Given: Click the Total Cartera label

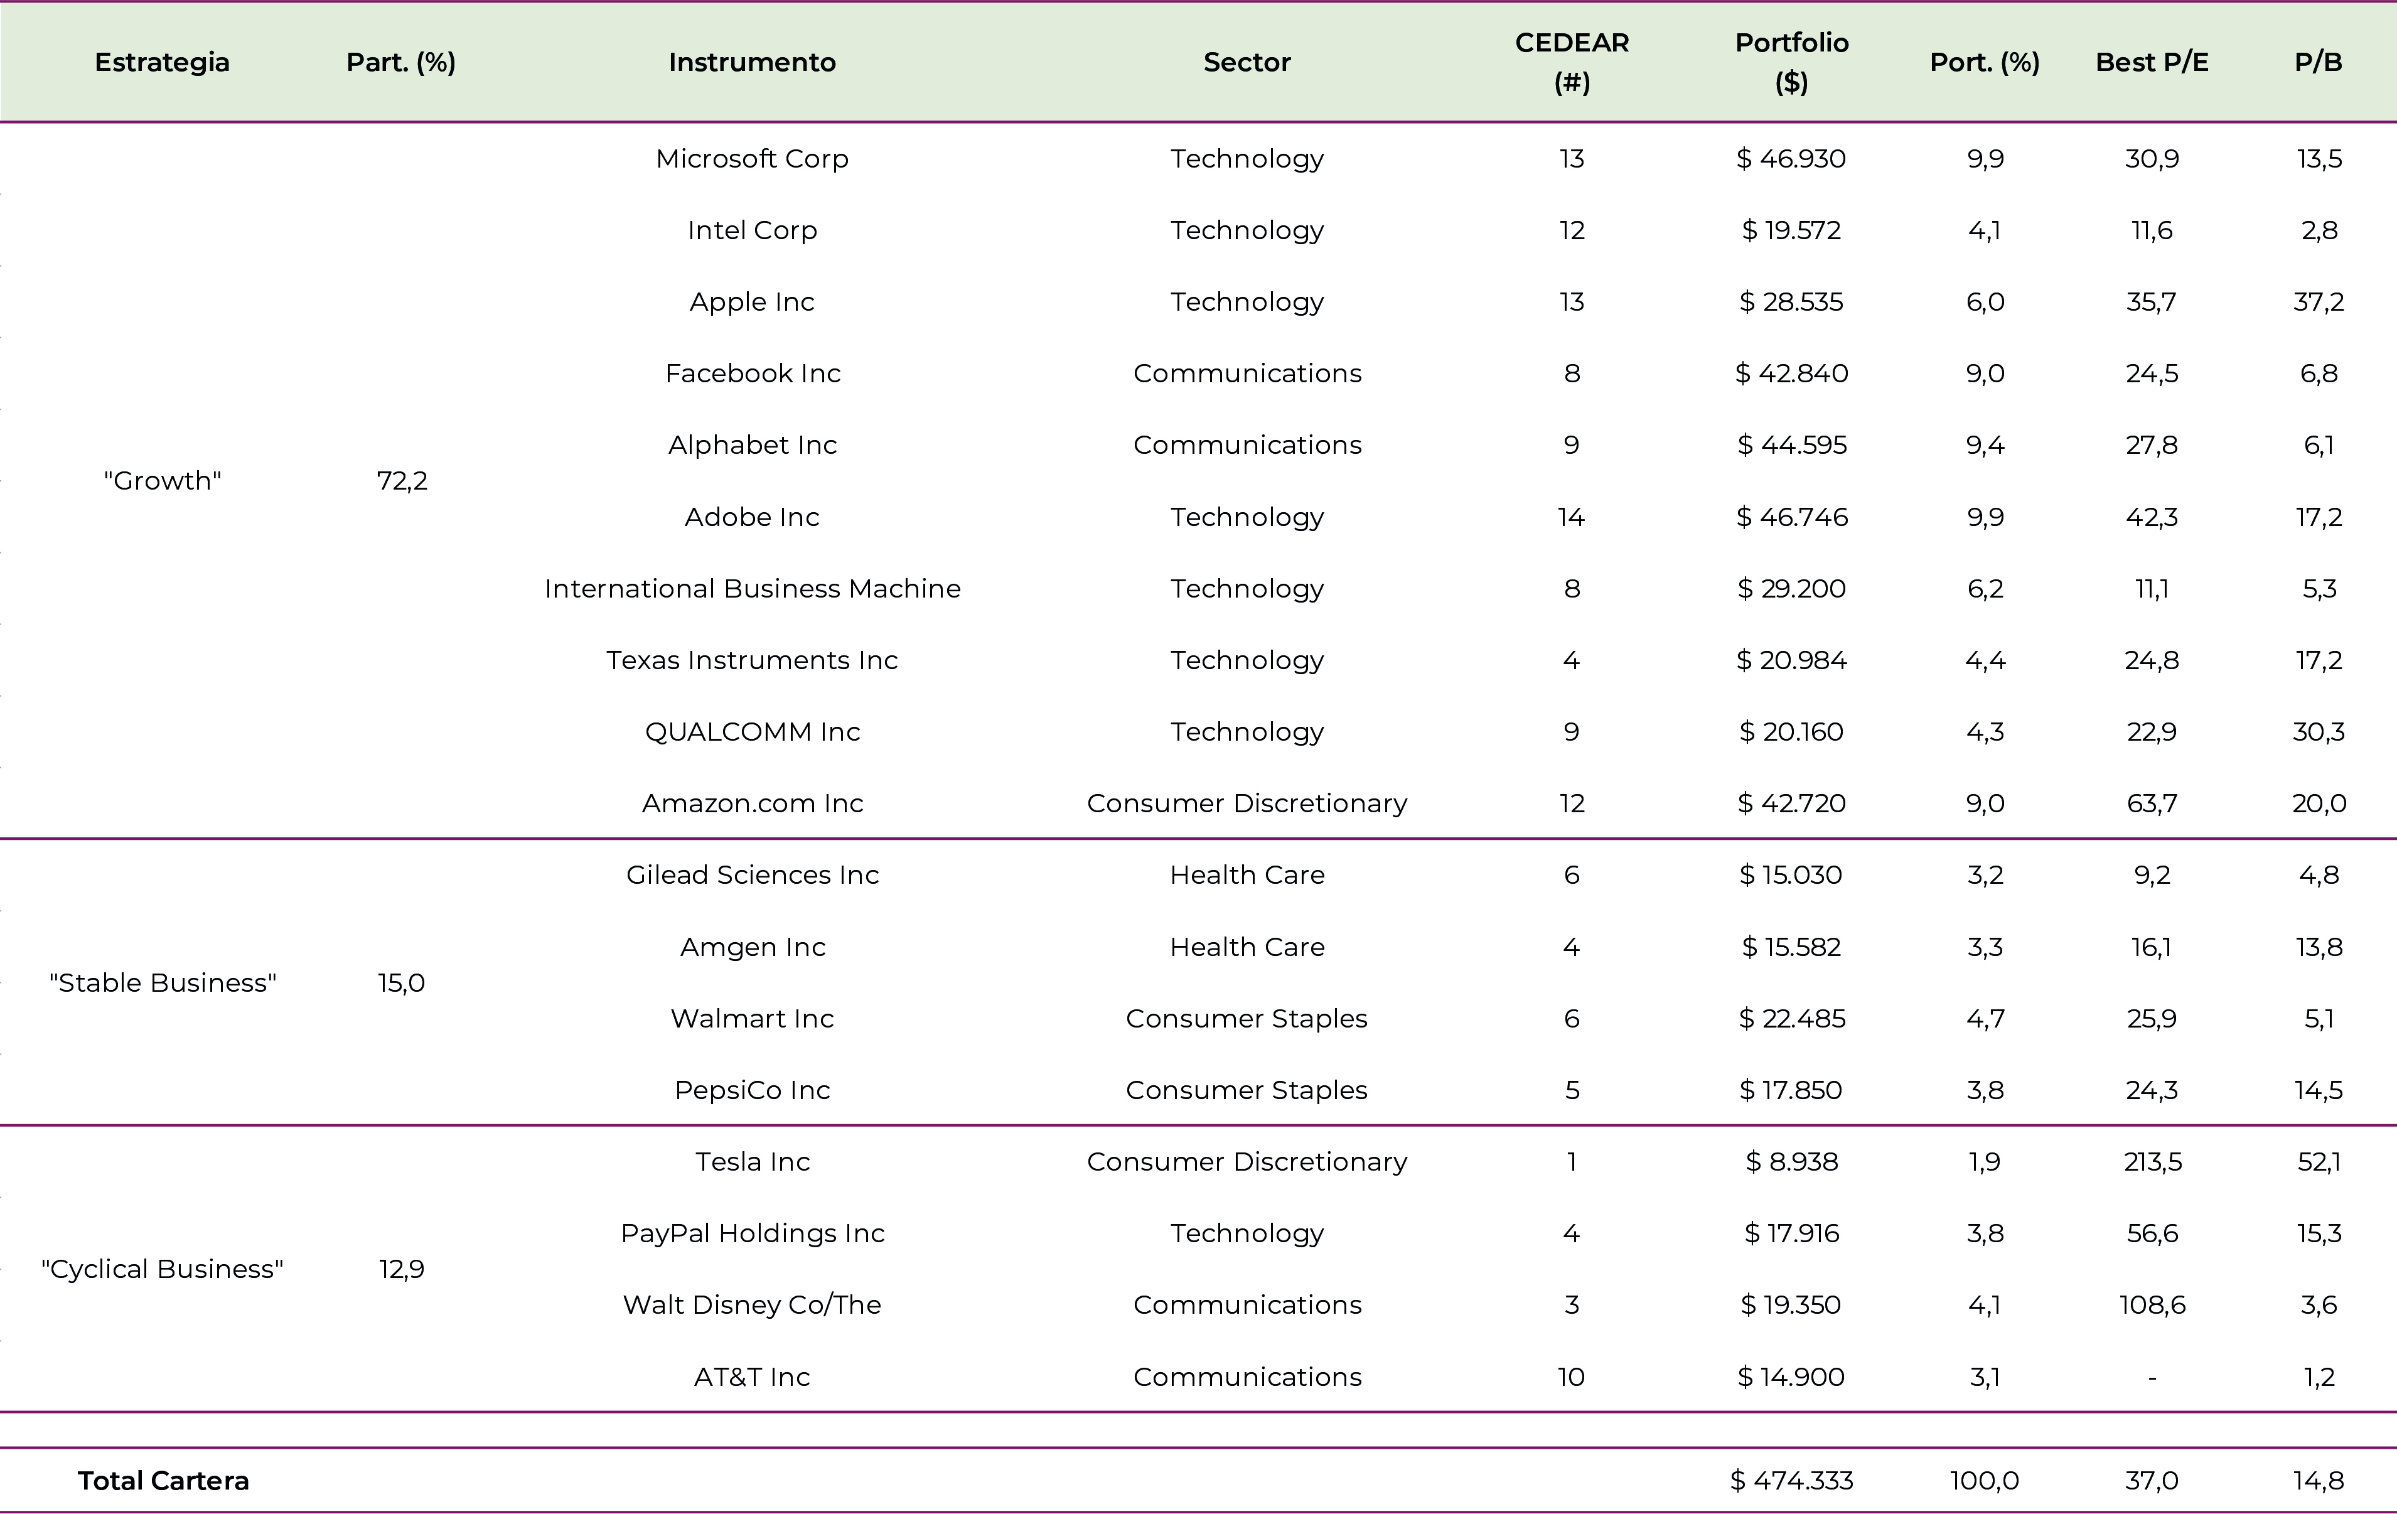Looking at the screenshot, I should pyautogui.click(x=163, y=1481).
